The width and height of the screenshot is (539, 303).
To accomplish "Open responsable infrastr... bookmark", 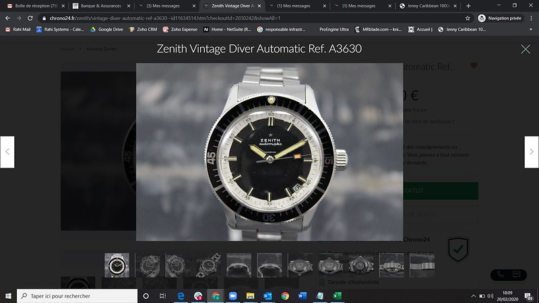I will (281, 30).
